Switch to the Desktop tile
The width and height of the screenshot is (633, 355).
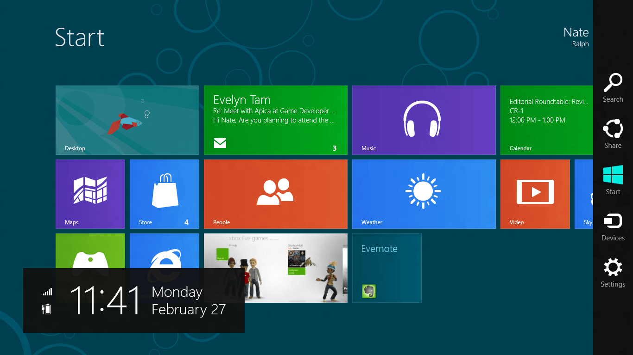pos(127,120)
